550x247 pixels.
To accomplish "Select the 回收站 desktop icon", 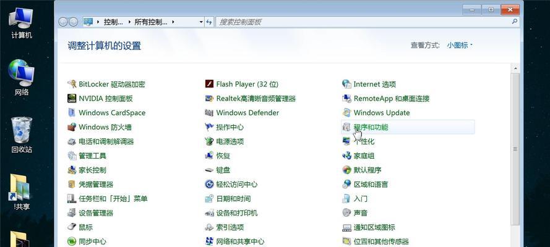I will point(22,135).
